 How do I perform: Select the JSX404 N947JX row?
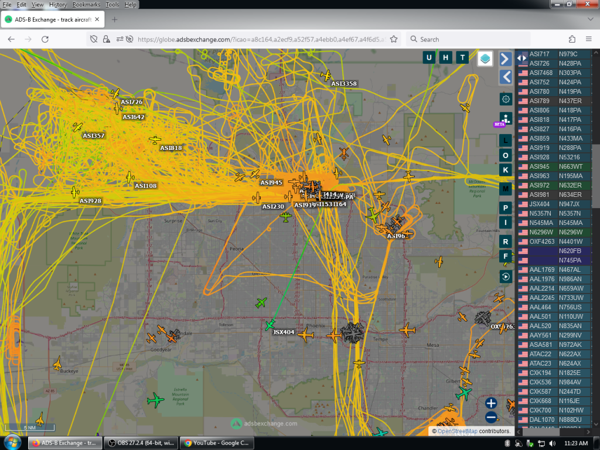(x=554, y=204)
